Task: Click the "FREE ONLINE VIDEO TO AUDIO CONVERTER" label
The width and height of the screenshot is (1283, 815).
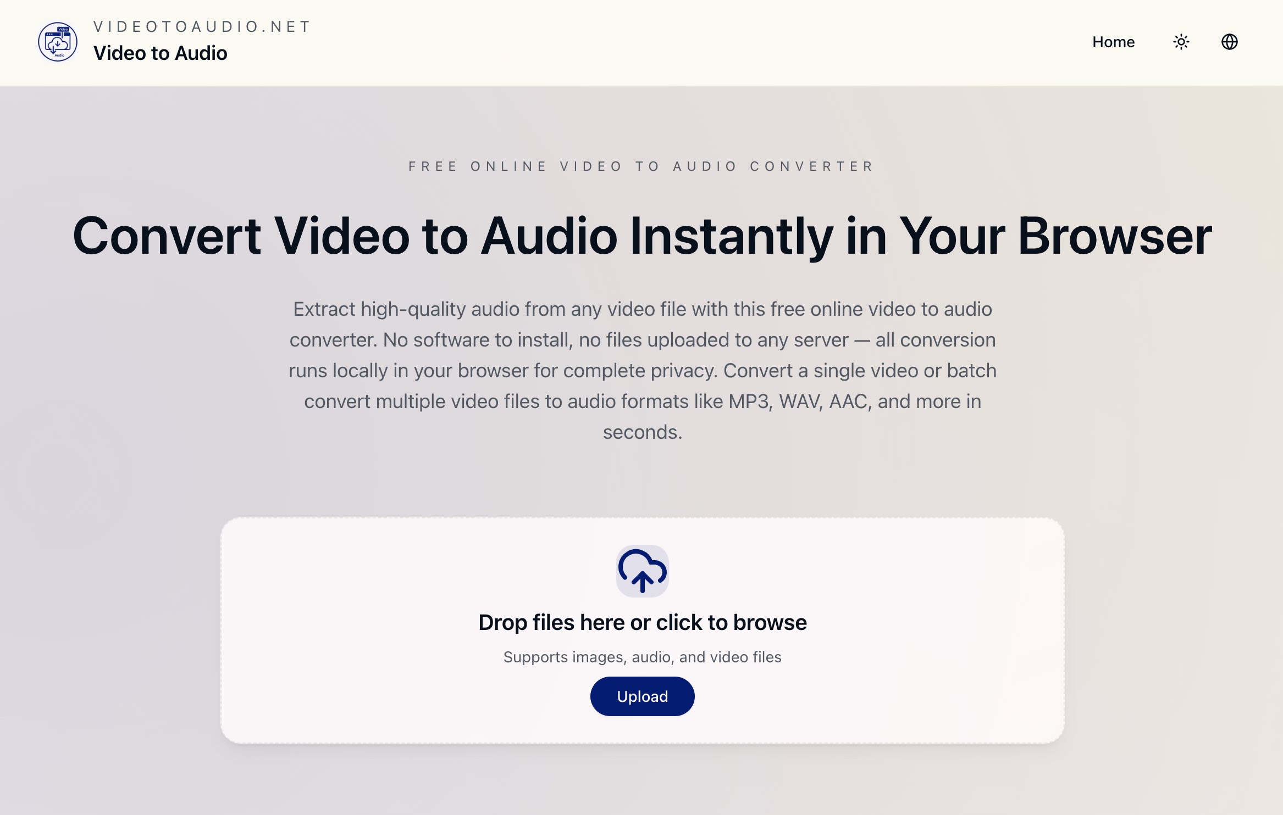Action: point(641,166)
